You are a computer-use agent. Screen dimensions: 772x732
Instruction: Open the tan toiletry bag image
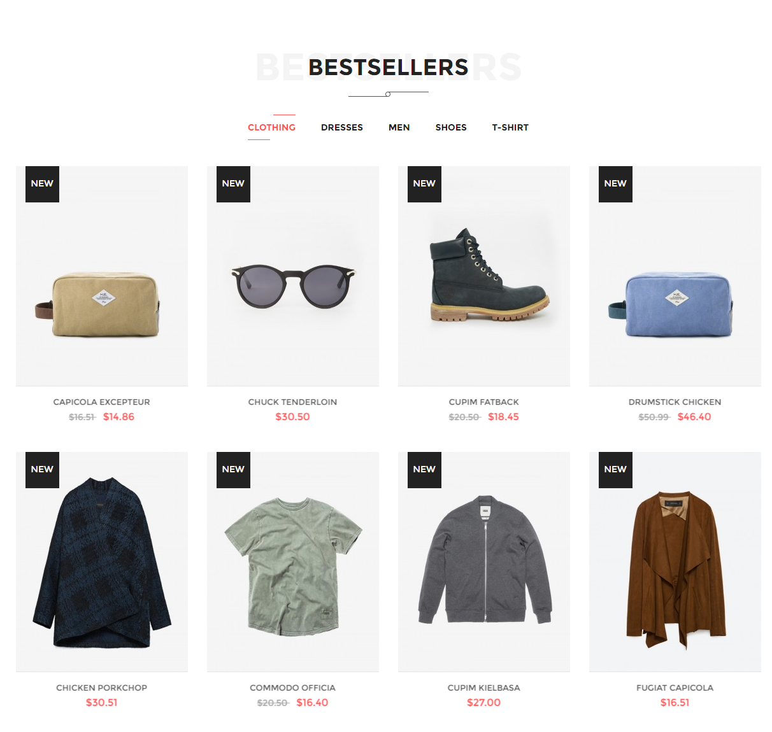[x=102, y=276]
